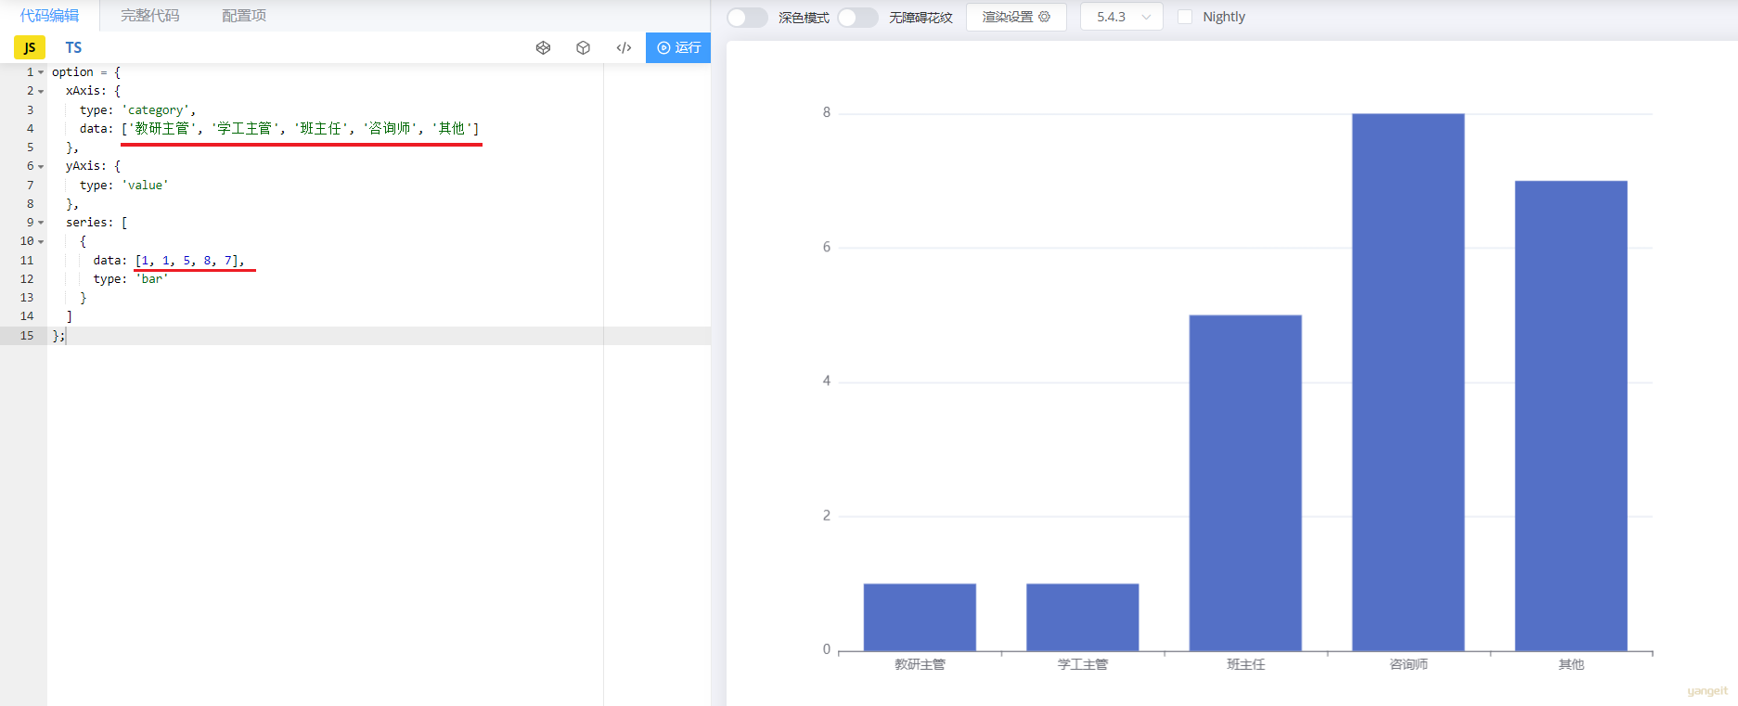Click the code format icon
This screenshot has height=706, width=1738.
click(624, 47)
